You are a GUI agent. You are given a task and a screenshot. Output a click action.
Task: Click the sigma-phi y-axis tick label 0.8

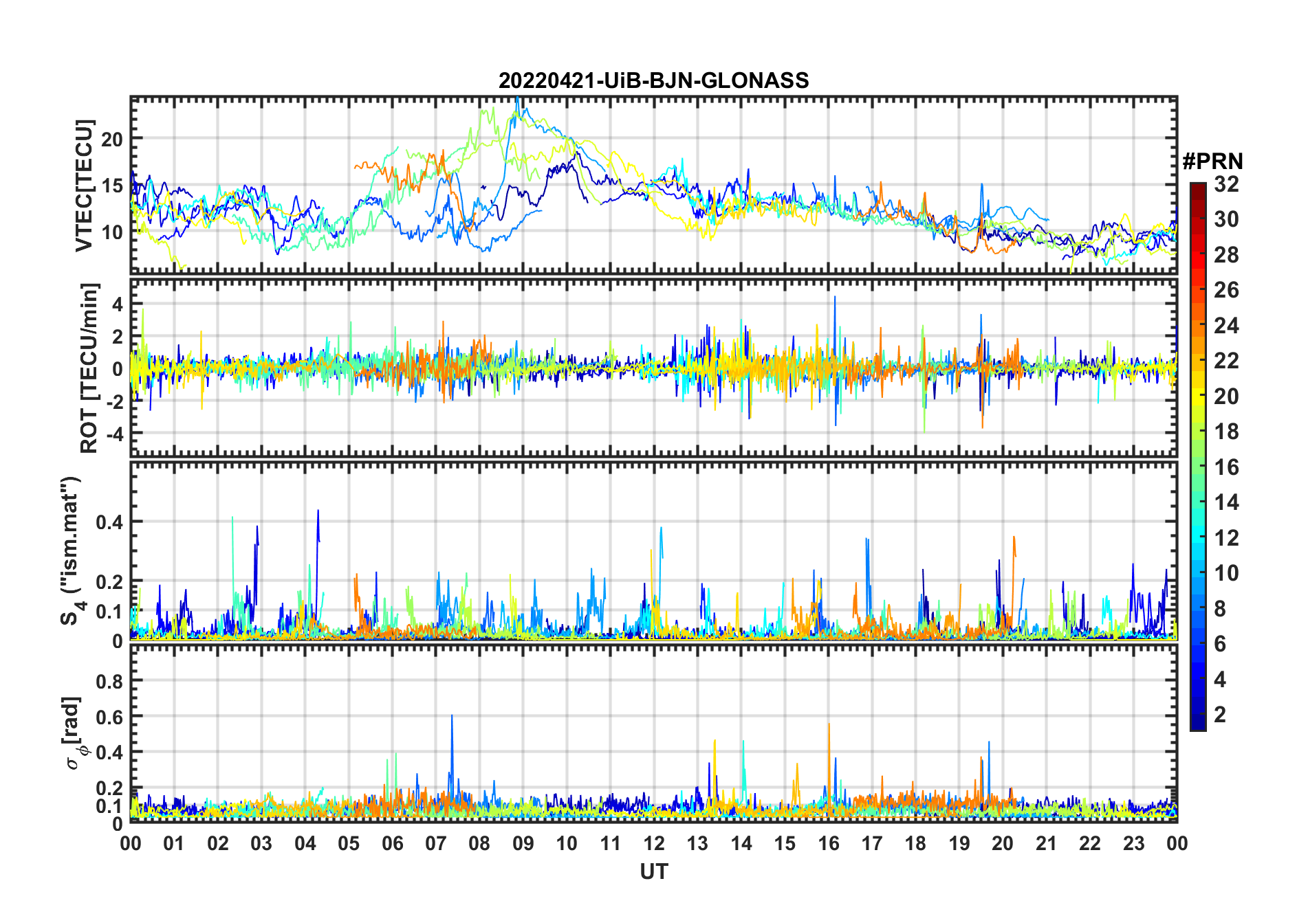pyautogui.click(x=109, y=681)
